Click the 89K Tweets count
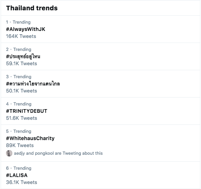This screenshot has width=201, height=189. 20,145
